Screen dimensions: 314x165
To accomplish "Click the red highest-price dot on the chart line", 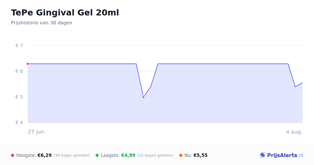I will pyautogui.click(x=28, y=64).
